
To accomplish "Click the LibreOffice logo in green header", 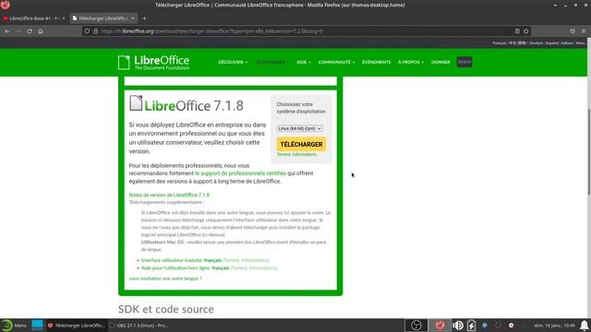I will pyautogui.click(x=154, y=63).
